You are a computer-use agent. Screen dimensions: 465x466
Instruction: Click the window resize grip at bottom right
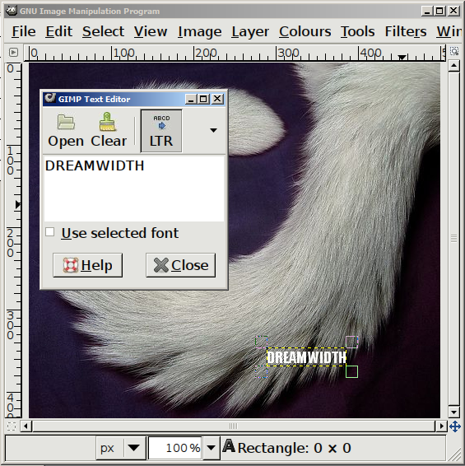click(x=454, y=454)
